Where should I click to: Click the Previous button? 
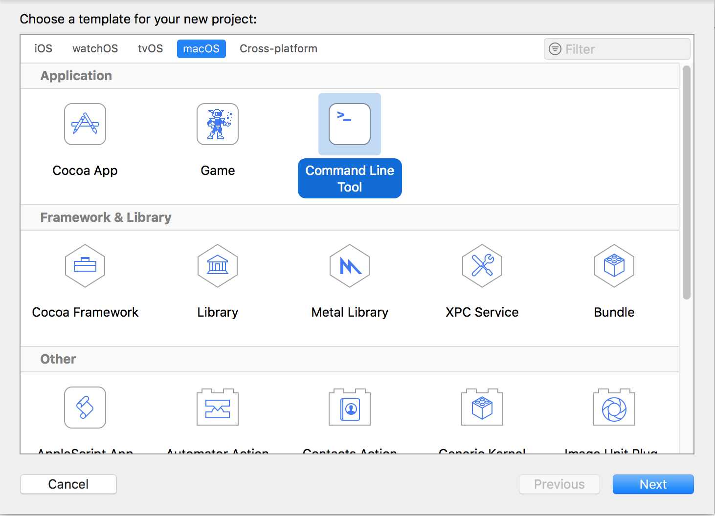pyautogui.click(x=559, y=484)
